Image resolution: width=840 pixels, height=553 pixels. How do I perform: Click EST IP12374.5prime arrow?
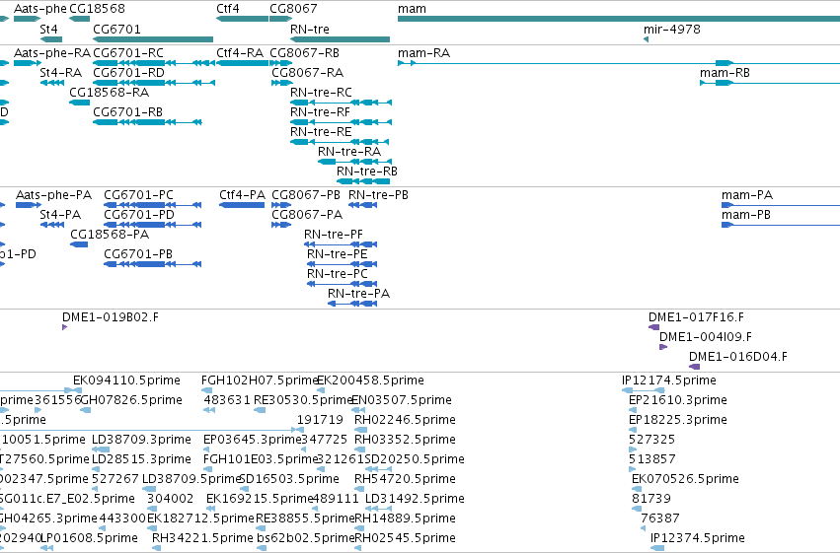[x=657, y=548]
